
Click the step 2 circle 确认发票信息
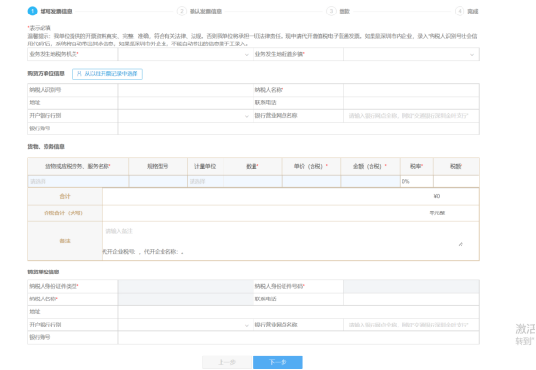(182, 11)
